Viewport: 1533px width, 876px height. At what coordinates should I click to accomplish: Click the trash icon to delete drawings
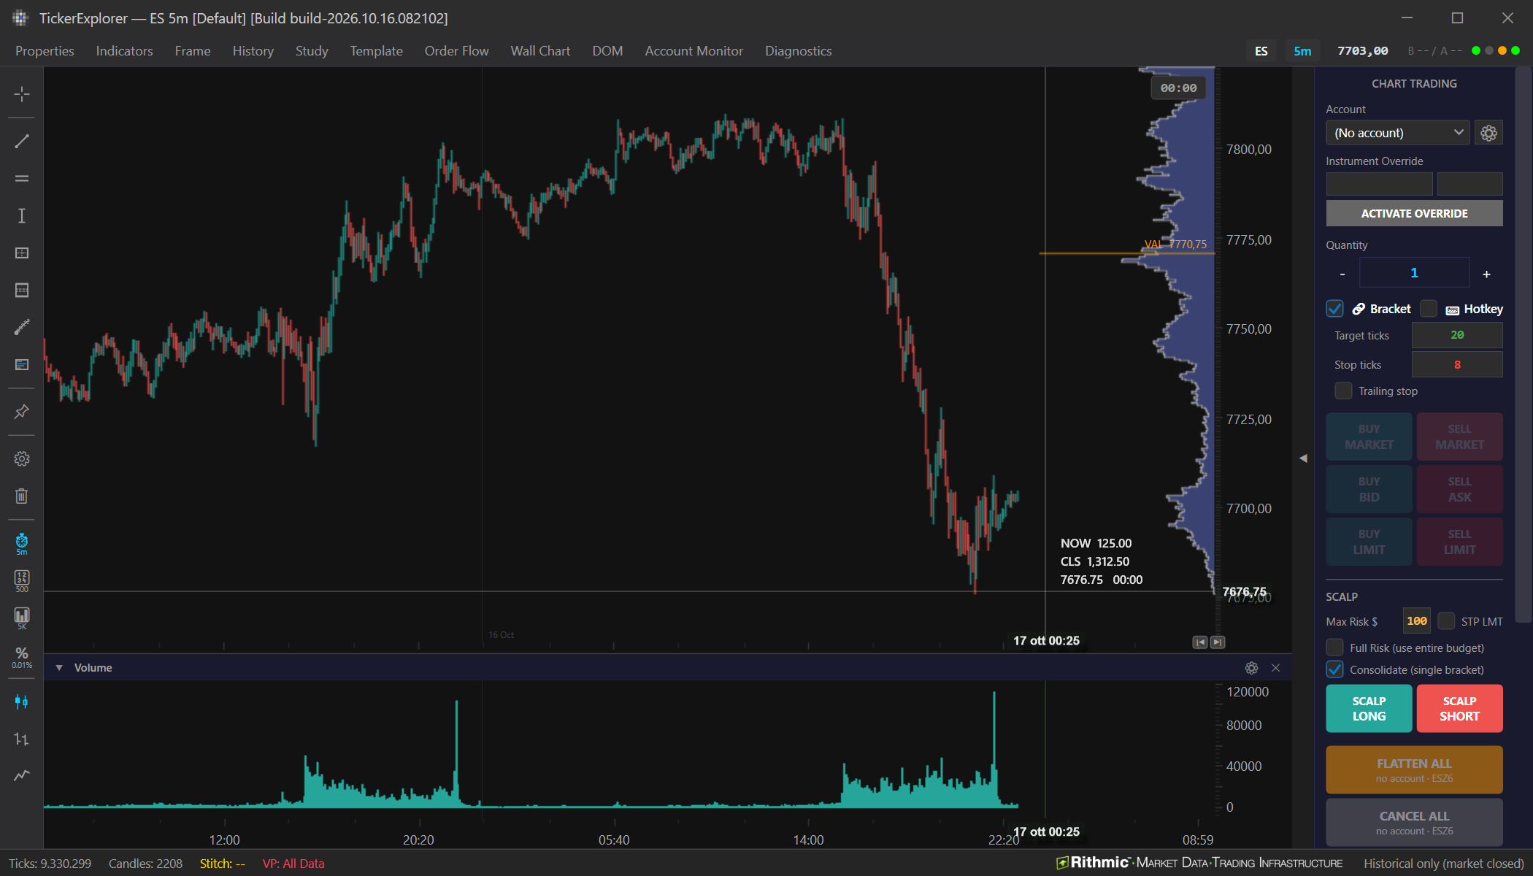(x=22, y=496)
